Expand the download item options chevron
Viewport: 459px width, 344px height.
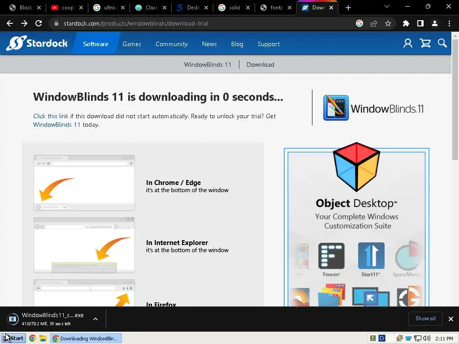click(x=95, y=319)
